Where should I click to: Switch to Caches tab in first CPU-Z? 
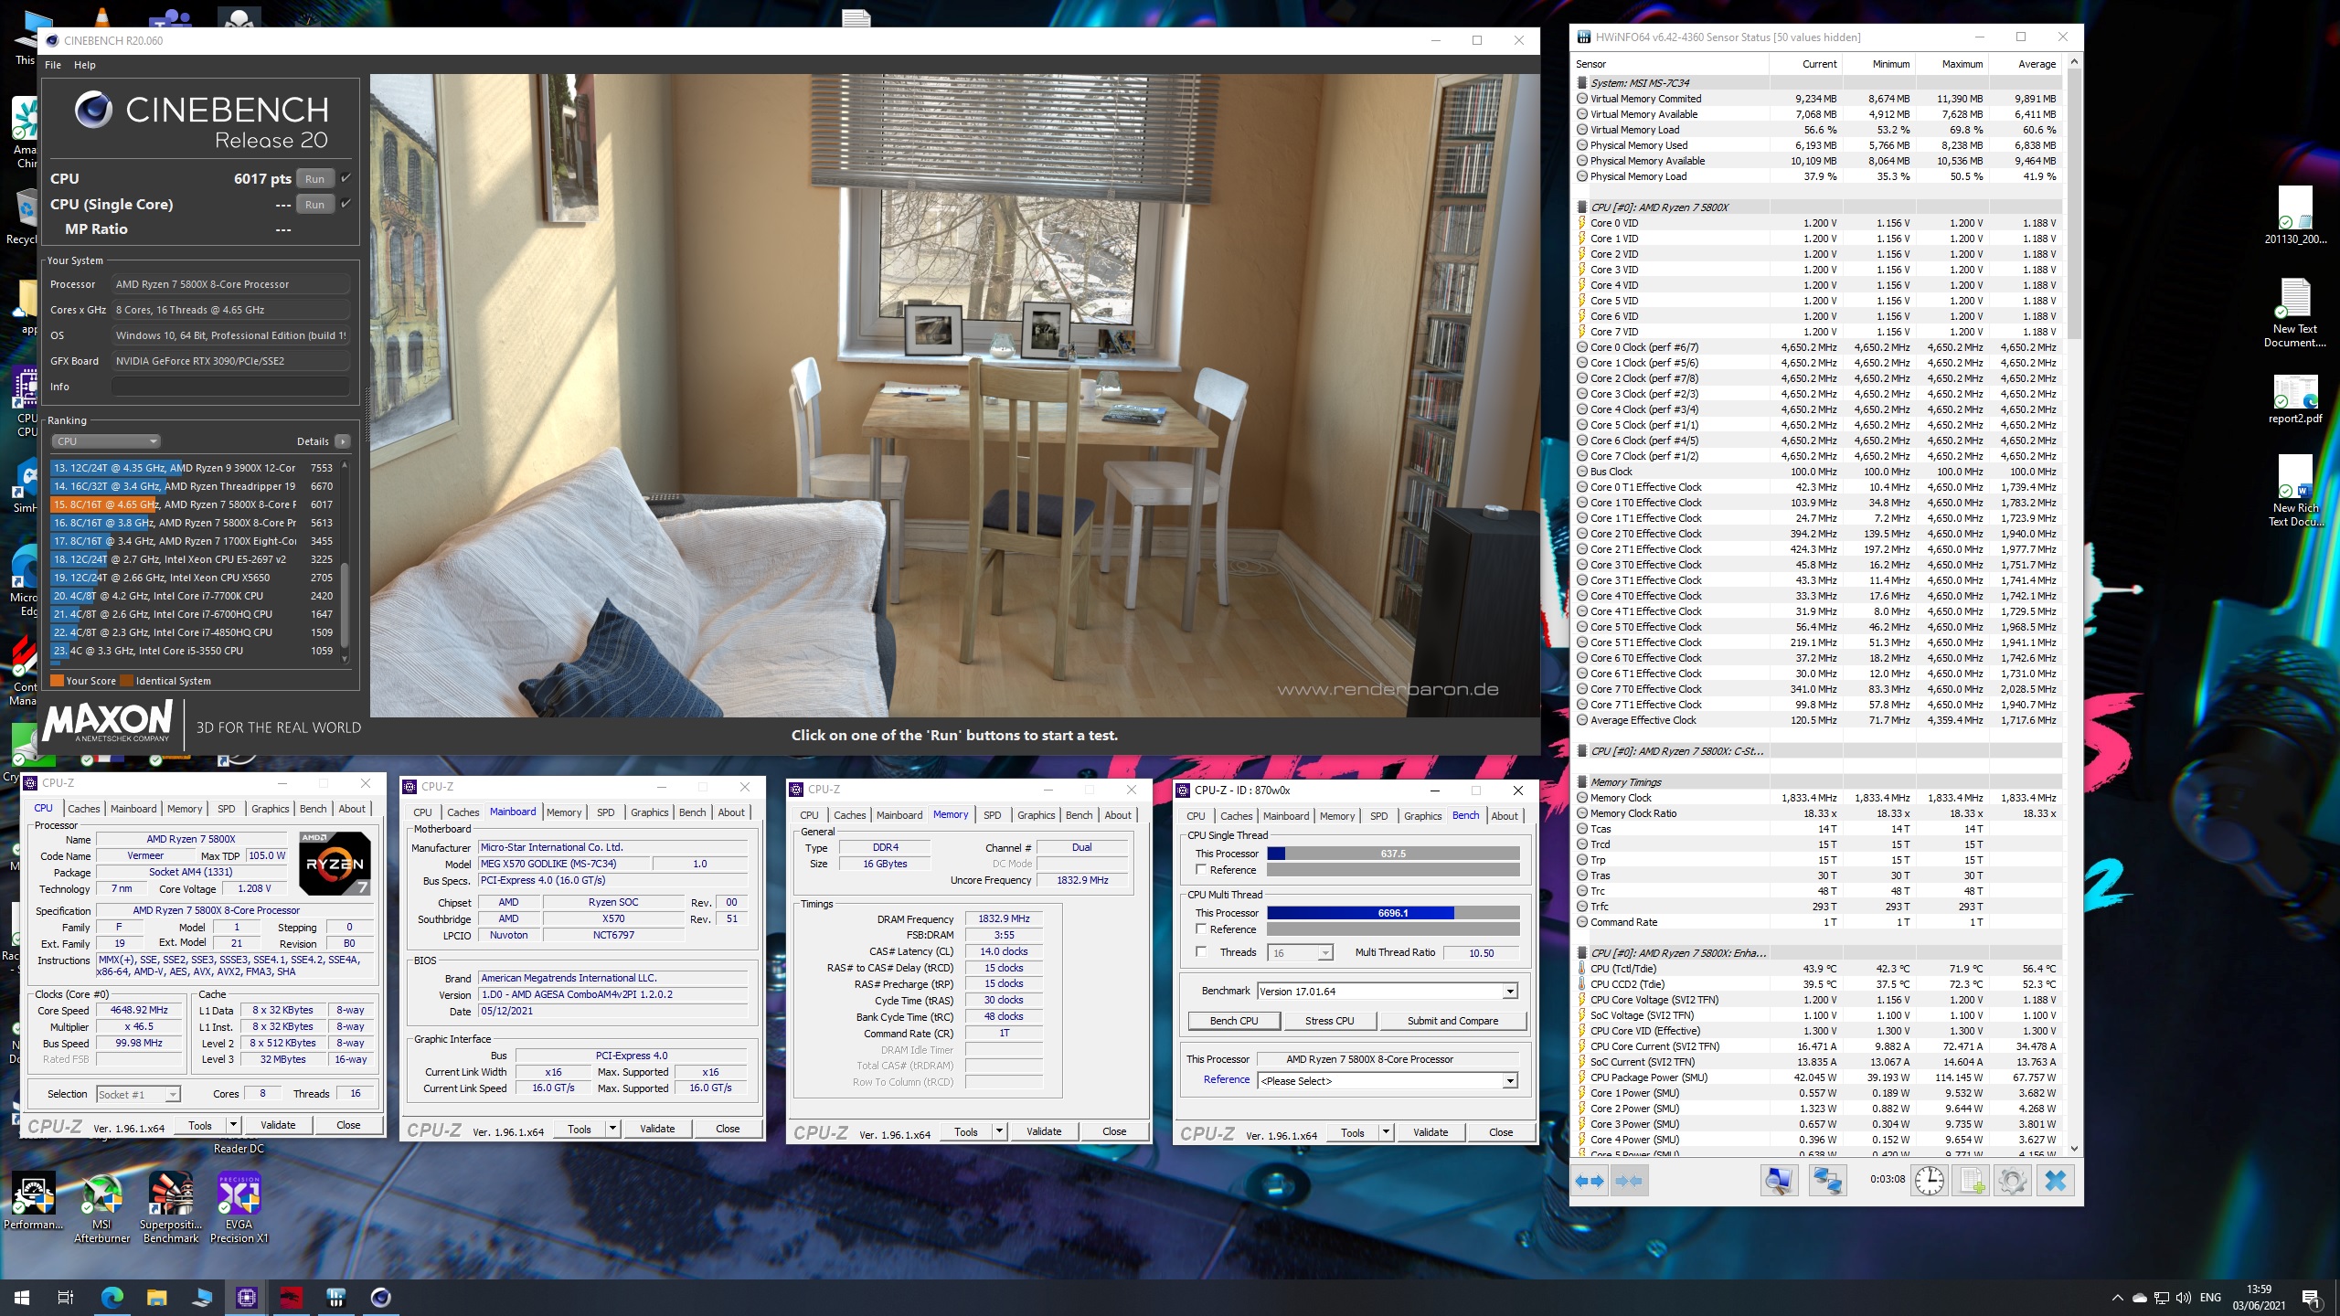83,809
